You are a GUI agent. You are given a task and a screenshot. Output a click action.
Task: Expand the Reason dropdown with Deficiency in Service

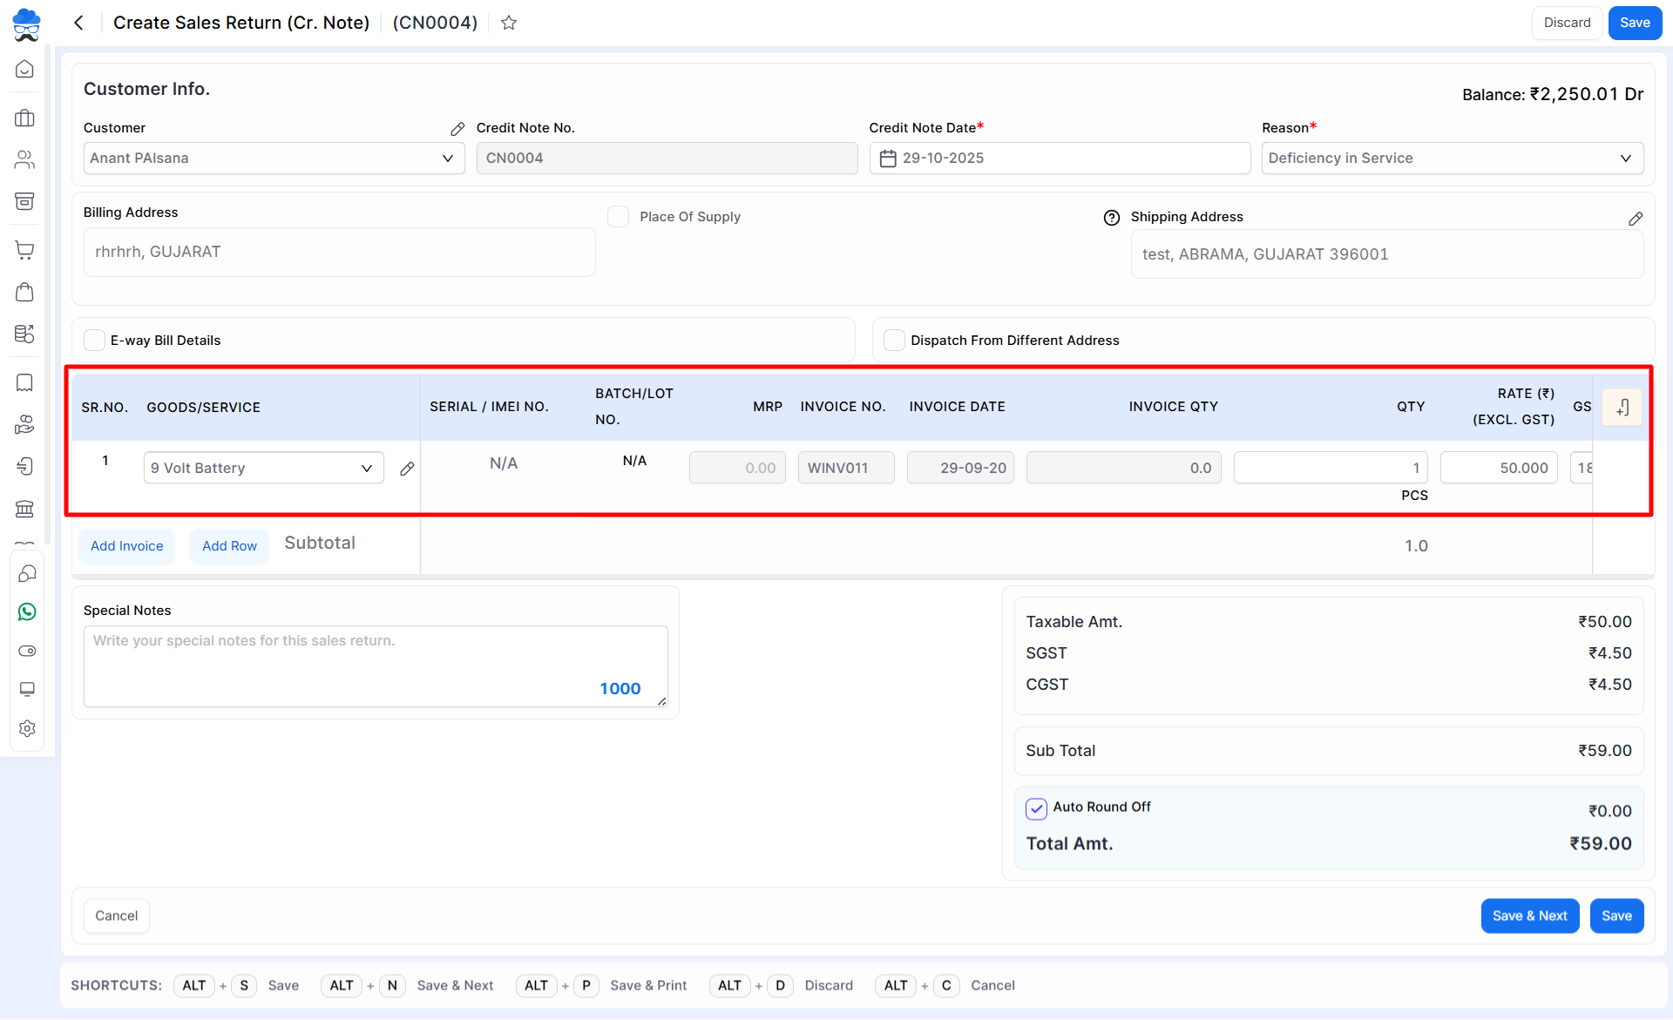coord(1452,159)
